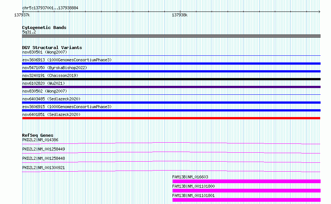Open variant nsv6401851 (Sedlazeck2020) label

tap(51, 114)
